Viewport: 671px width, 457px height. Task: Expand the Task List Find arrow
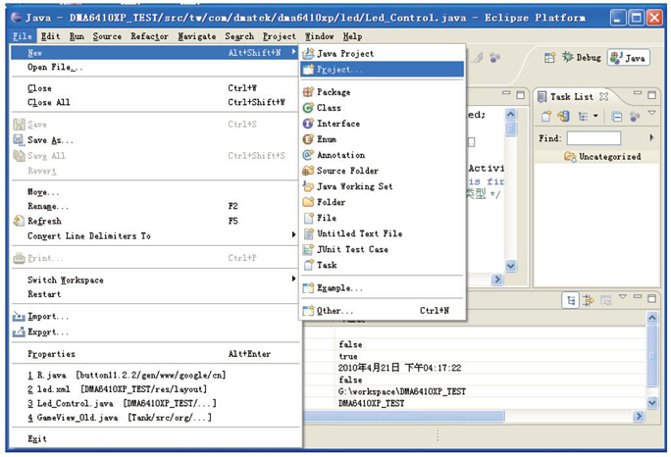[651, 137]
